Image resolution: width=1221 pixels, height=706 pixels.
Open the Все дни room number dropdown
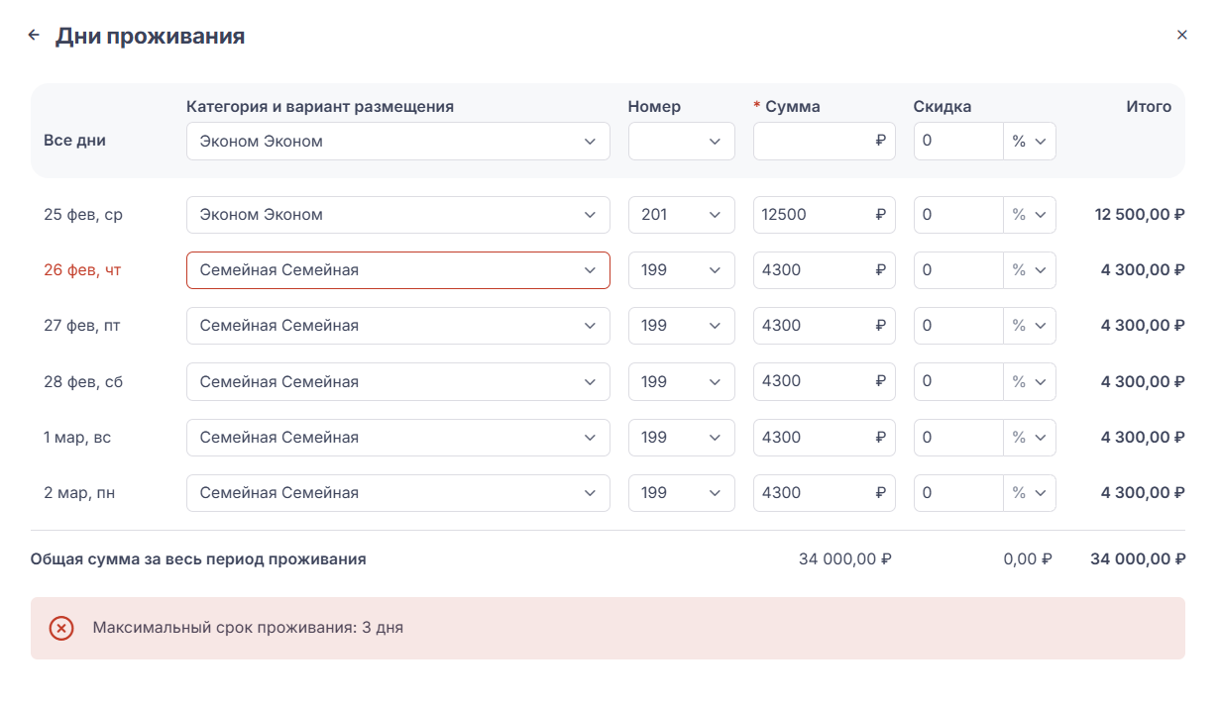tap(681, 142)
